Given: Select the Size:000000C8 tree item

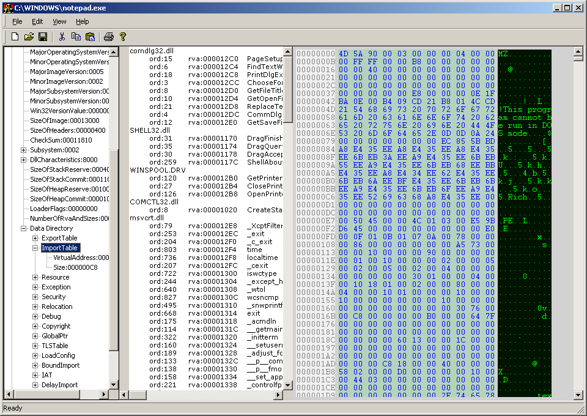Looking at the screenshot, I should point(75,267).
